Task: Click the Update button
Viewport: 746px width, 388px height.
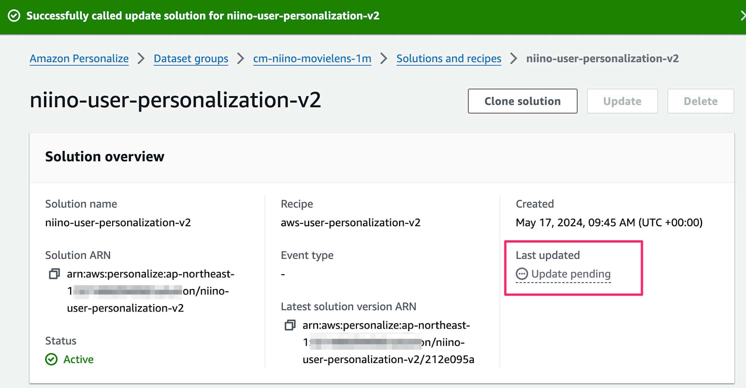Action: tap(622, 101)
